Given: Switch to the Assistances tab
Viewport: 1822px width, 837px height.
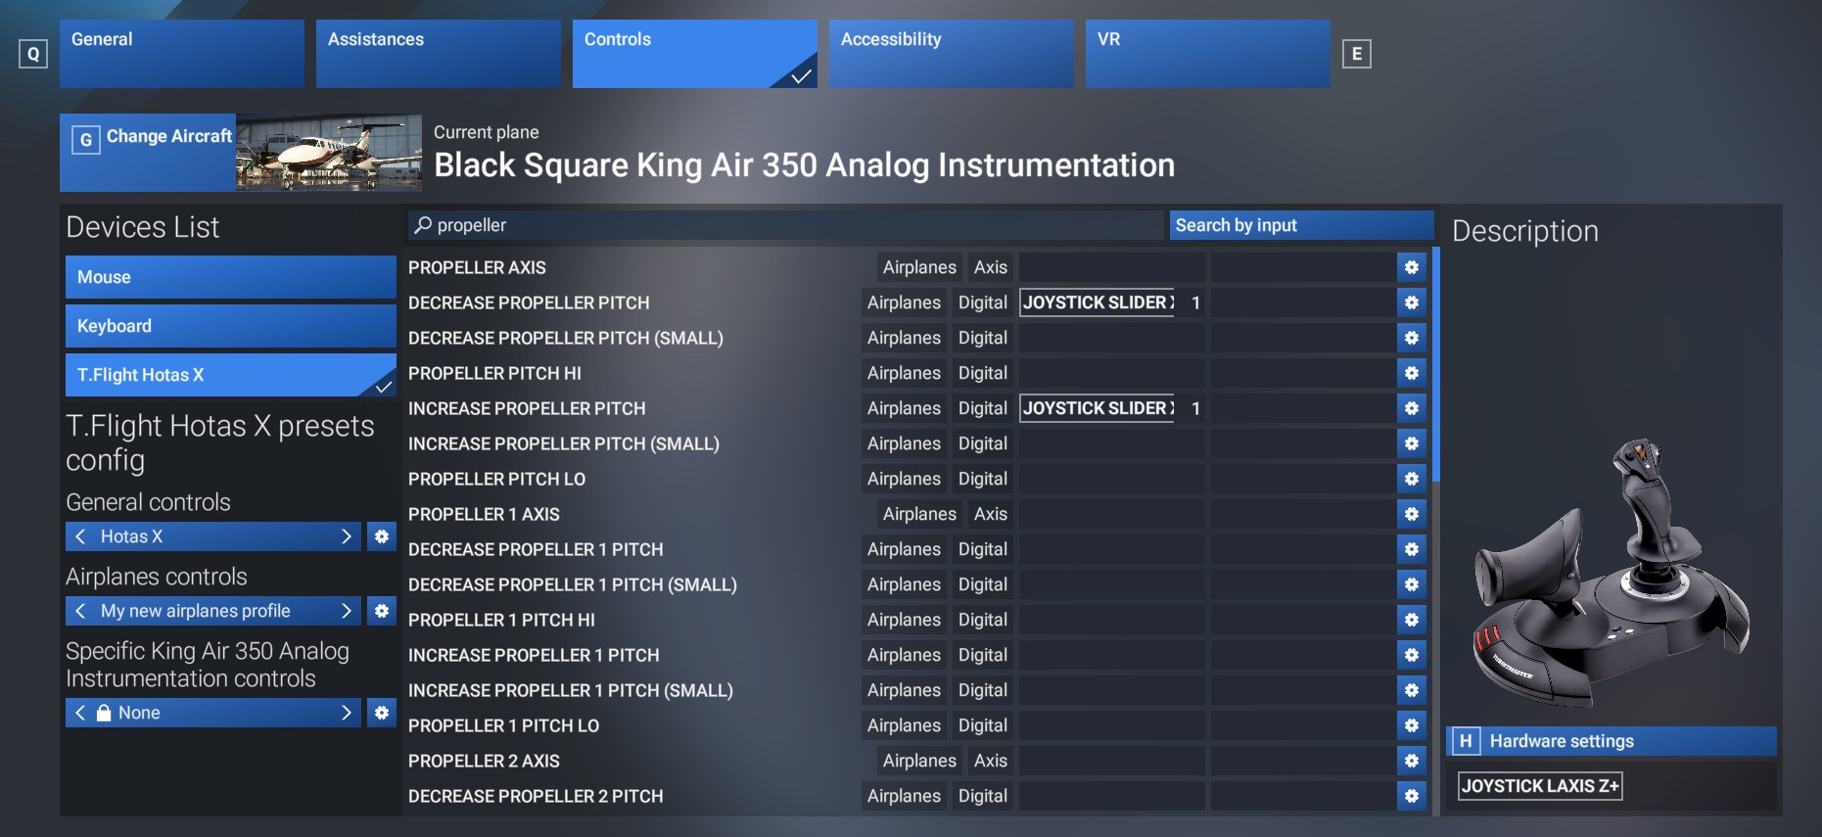Looking at the screenshot, I should click(438, 54).
